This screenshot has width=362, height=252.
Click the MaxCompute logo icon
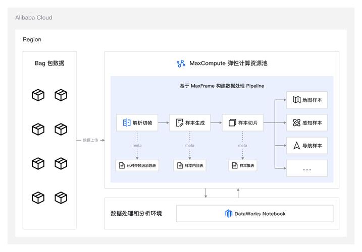coord(181,64)
